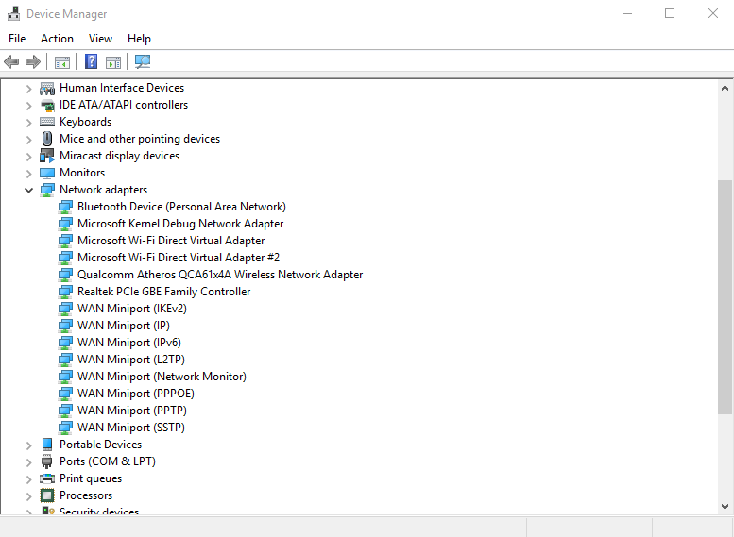The height and width of the screenshot is (537, 734).
Task: Click Scan for hardware changes icon
Action: (143, 61)
